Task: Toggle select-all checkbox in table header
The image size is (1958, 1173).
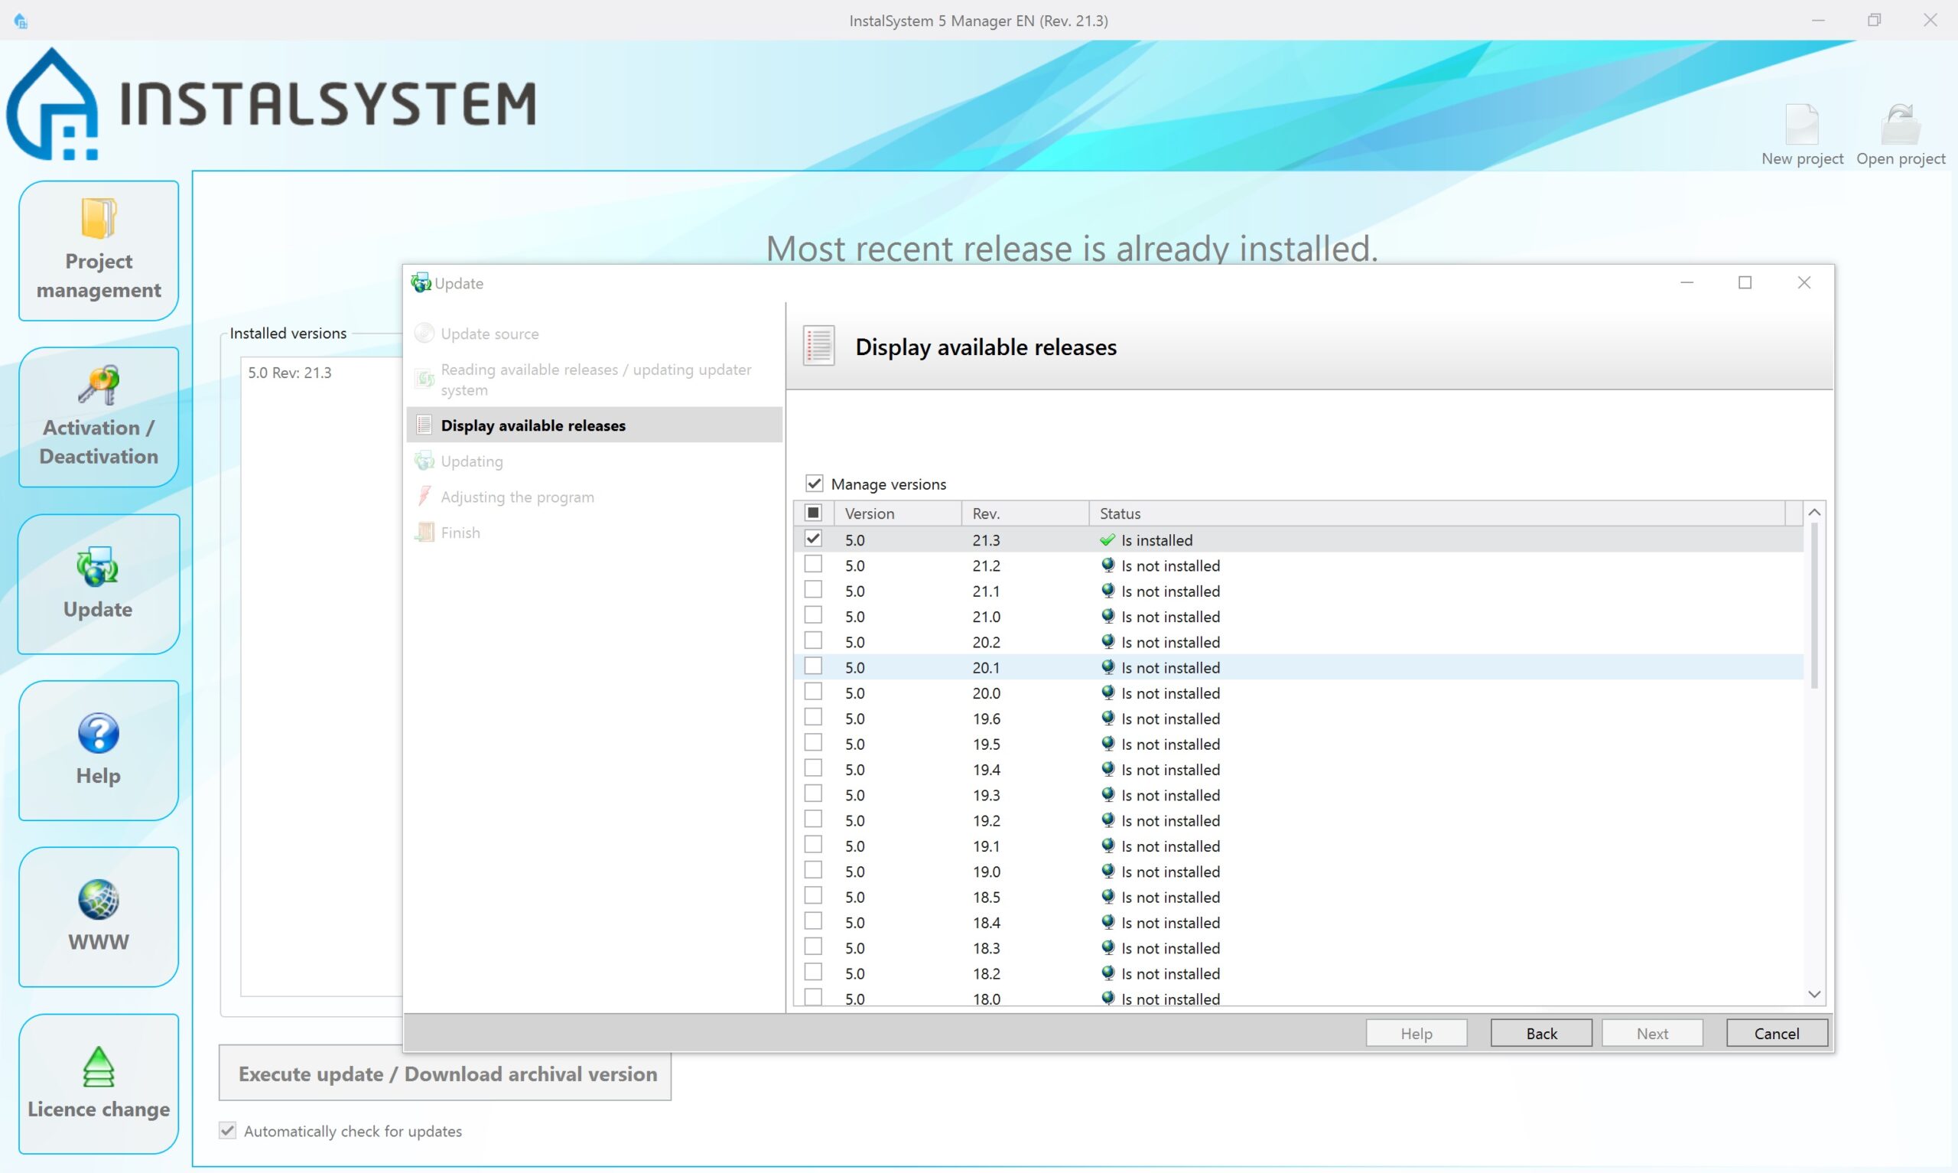Action: click(x=813, y=512)
